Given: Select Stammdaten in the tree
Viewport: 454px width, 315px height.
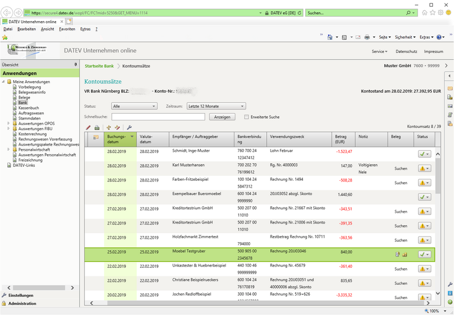Looking at the screenshot, I should [x=30, y=118].
